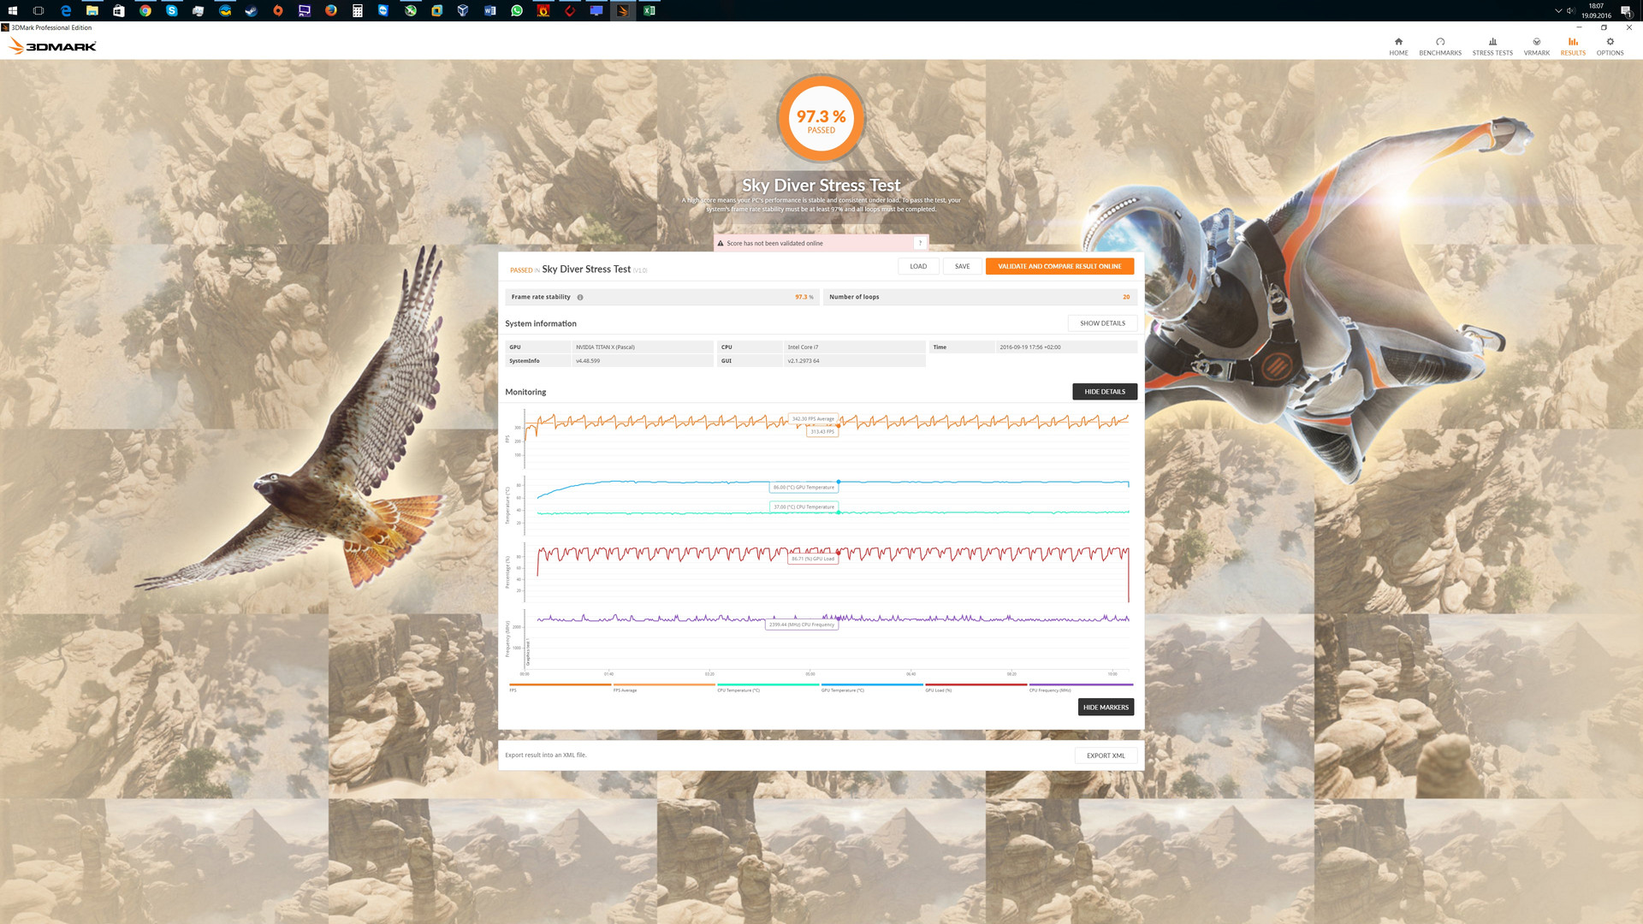This screenshot has width=1643, height=924.
Task: Toggle the FPS Average legend series
Action: point(663,687)
